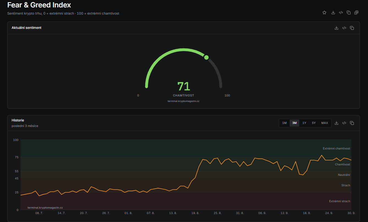Click the 'Extrémní strach' zone label
368x222 pixels.
[x=340, y=201]
